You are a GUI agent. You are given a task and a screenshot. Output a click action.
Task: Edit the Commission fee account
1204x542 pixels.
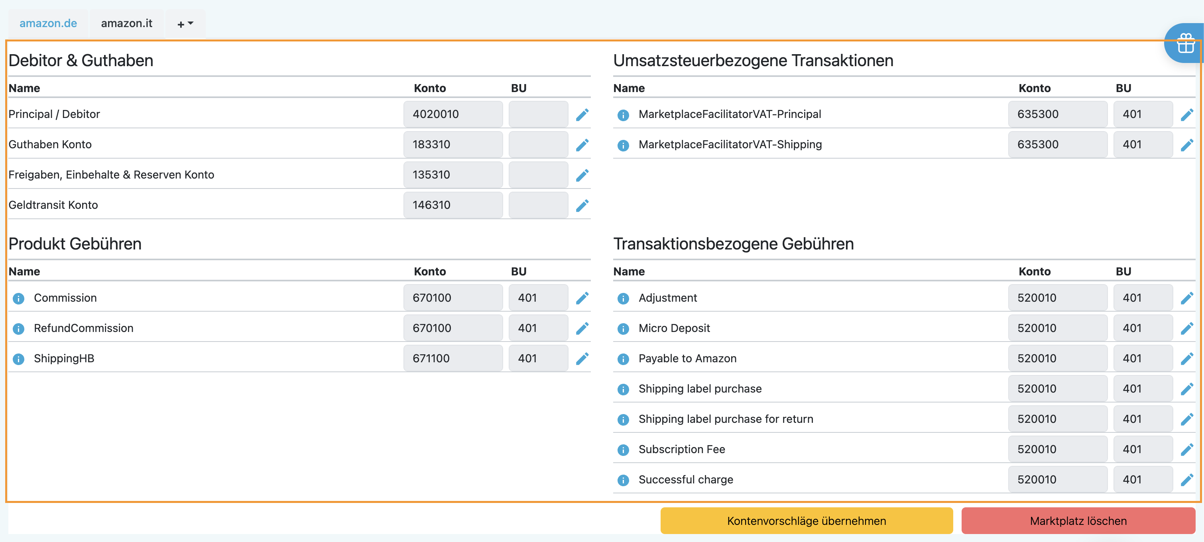(x=582, y=298)
